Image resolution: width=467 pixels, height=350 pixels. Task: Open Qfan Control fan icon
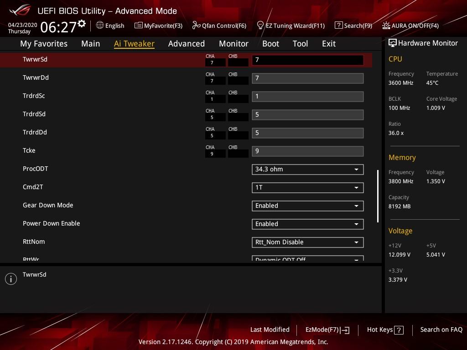[x=196, y=26]
